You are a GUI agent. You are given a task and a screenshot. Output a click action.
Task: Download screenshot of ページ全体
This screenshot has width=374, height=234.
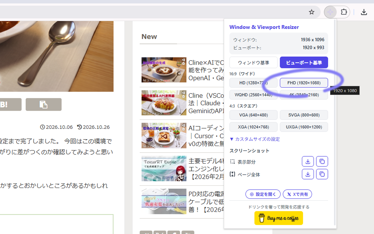[308, 174]
